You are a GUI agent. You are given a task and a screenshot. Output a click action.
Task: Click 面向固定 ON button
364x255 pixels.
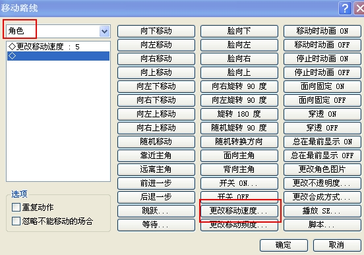pyautogui.click(x=322, y=86)
